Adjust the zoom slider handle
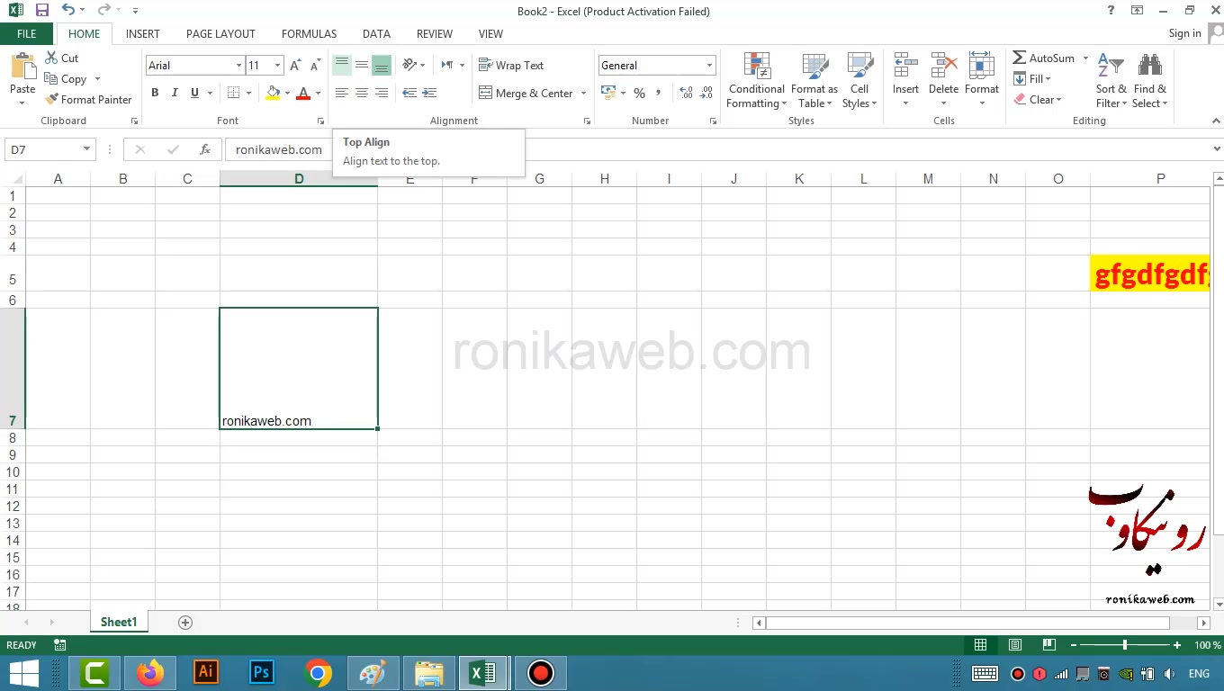The height and width of the screenshot is (691, 1224). pos(1124,645)
